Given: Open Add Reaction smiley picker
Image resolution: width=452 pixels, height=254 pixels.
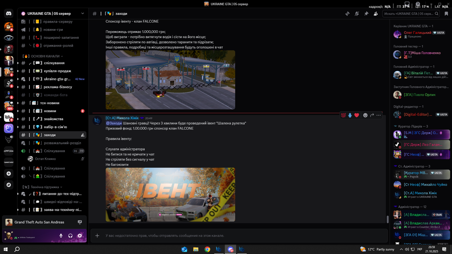Looking at the screenshot, I should [365, 115].
